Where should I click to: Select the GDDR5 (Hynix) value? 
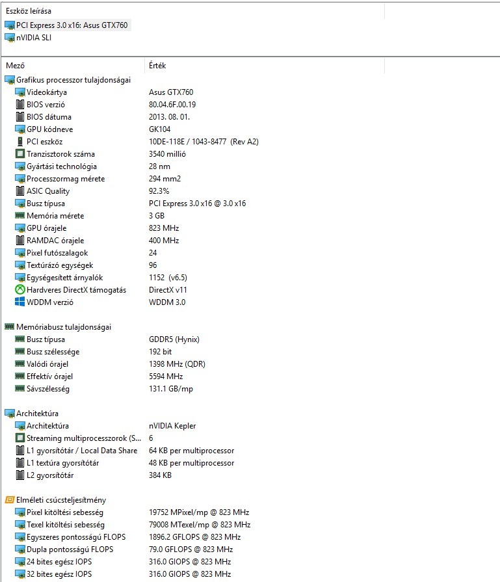point(174,339)
